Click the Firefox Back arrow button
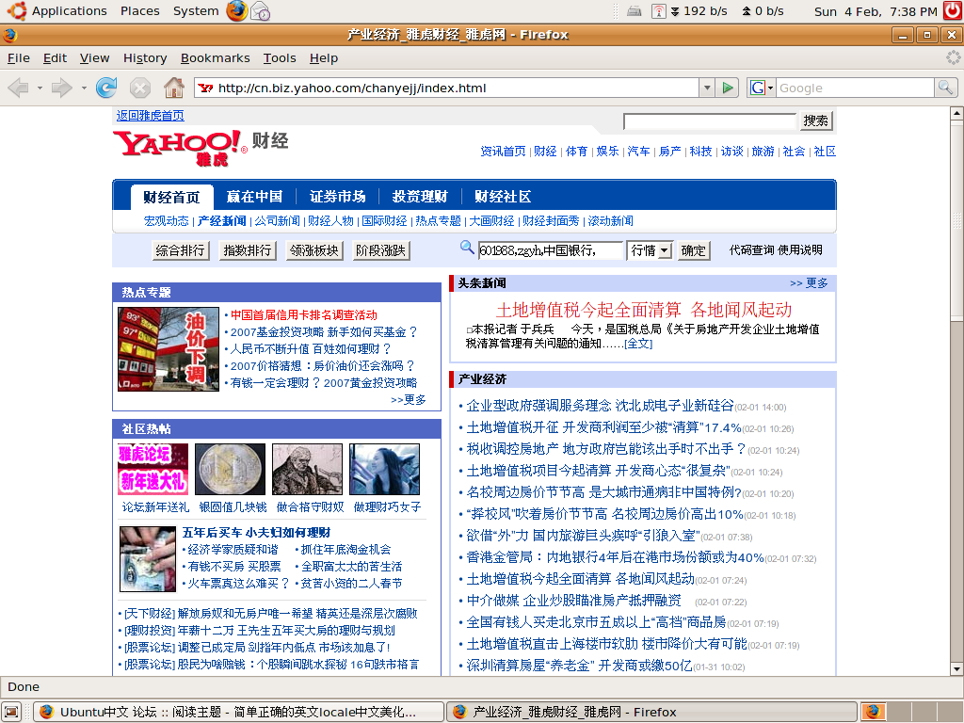The height and width of the screenshot is (723, 964). (x=19, y=88)
